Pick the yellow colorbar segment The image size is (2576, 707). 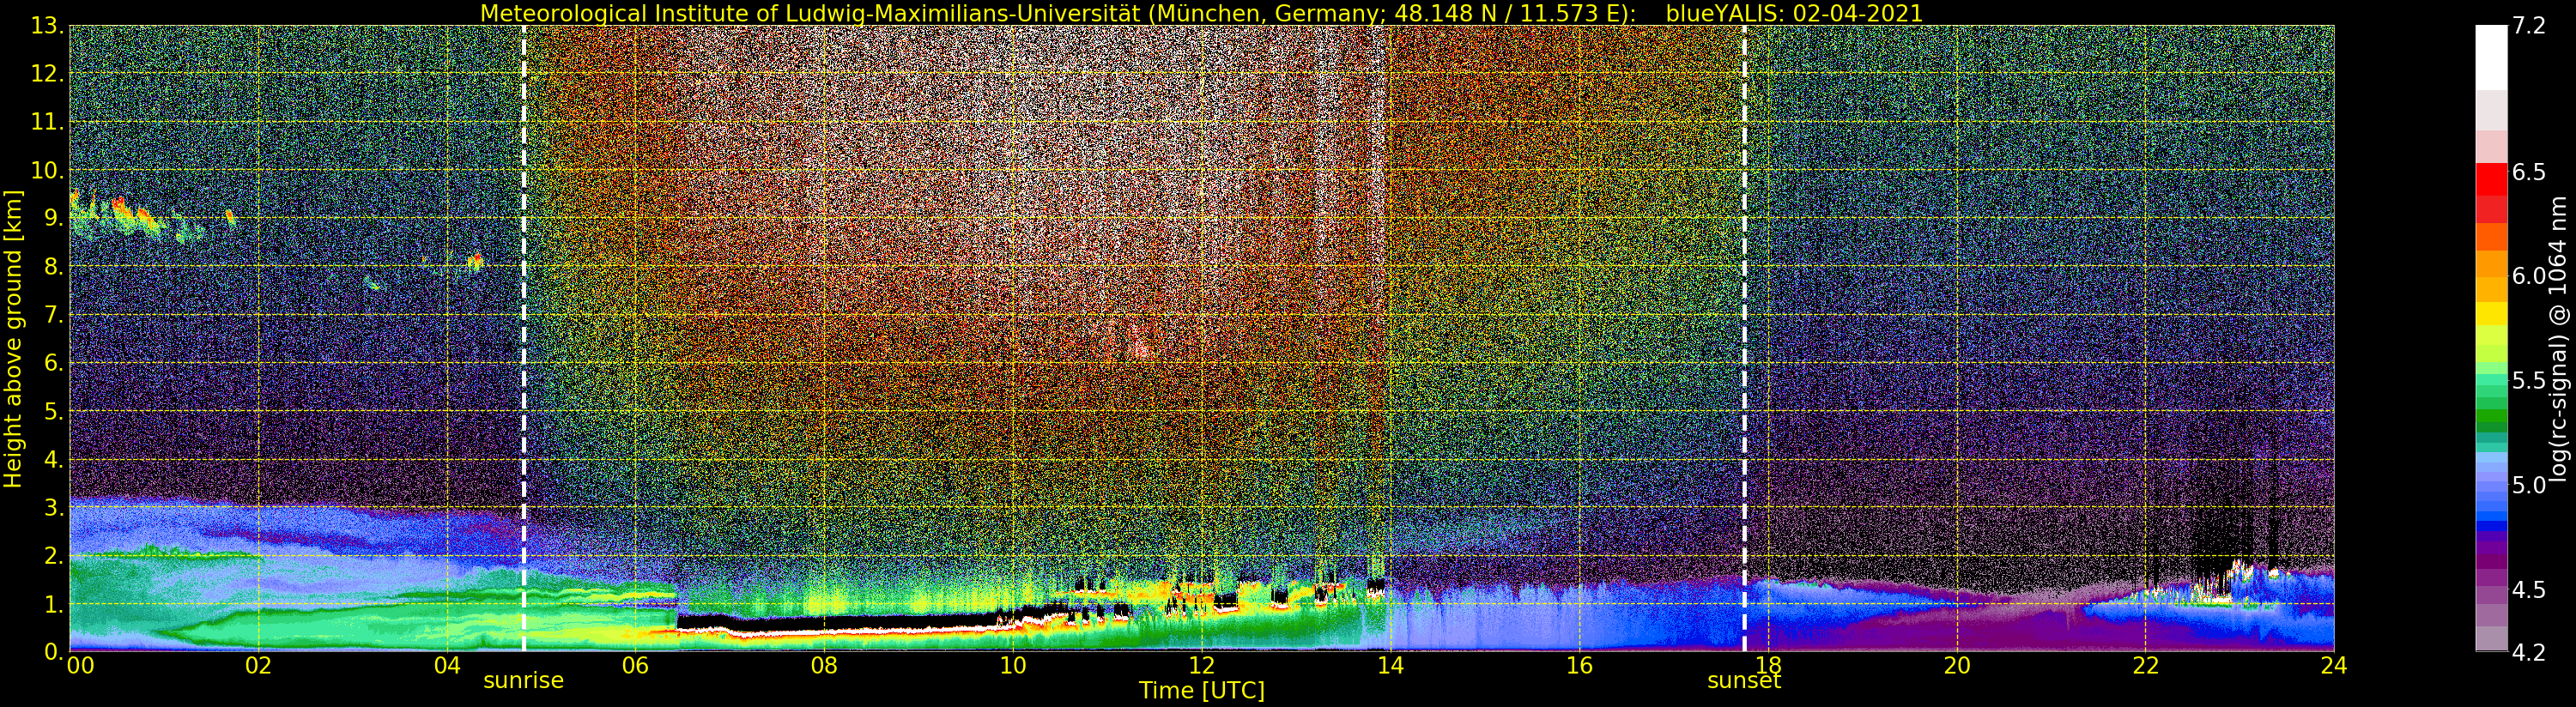(2491, 313)
